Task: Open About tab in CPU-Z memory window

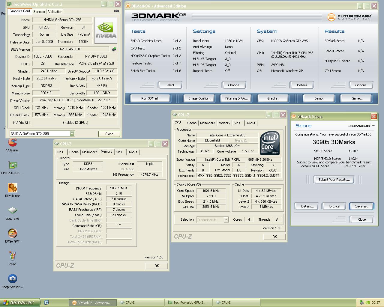Action: 133,152
